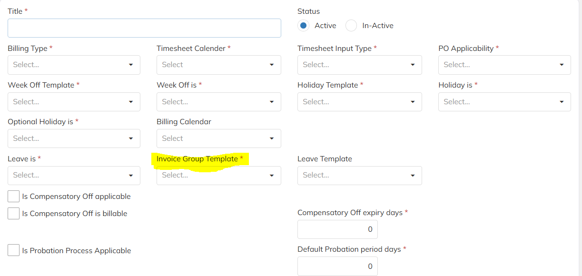Expand the Leave is dropdown

(74, 175)
